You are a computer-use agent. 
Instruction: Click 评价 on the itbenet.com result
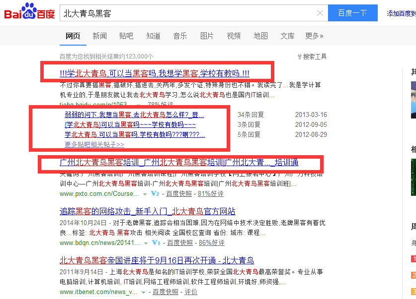[191, 292]
